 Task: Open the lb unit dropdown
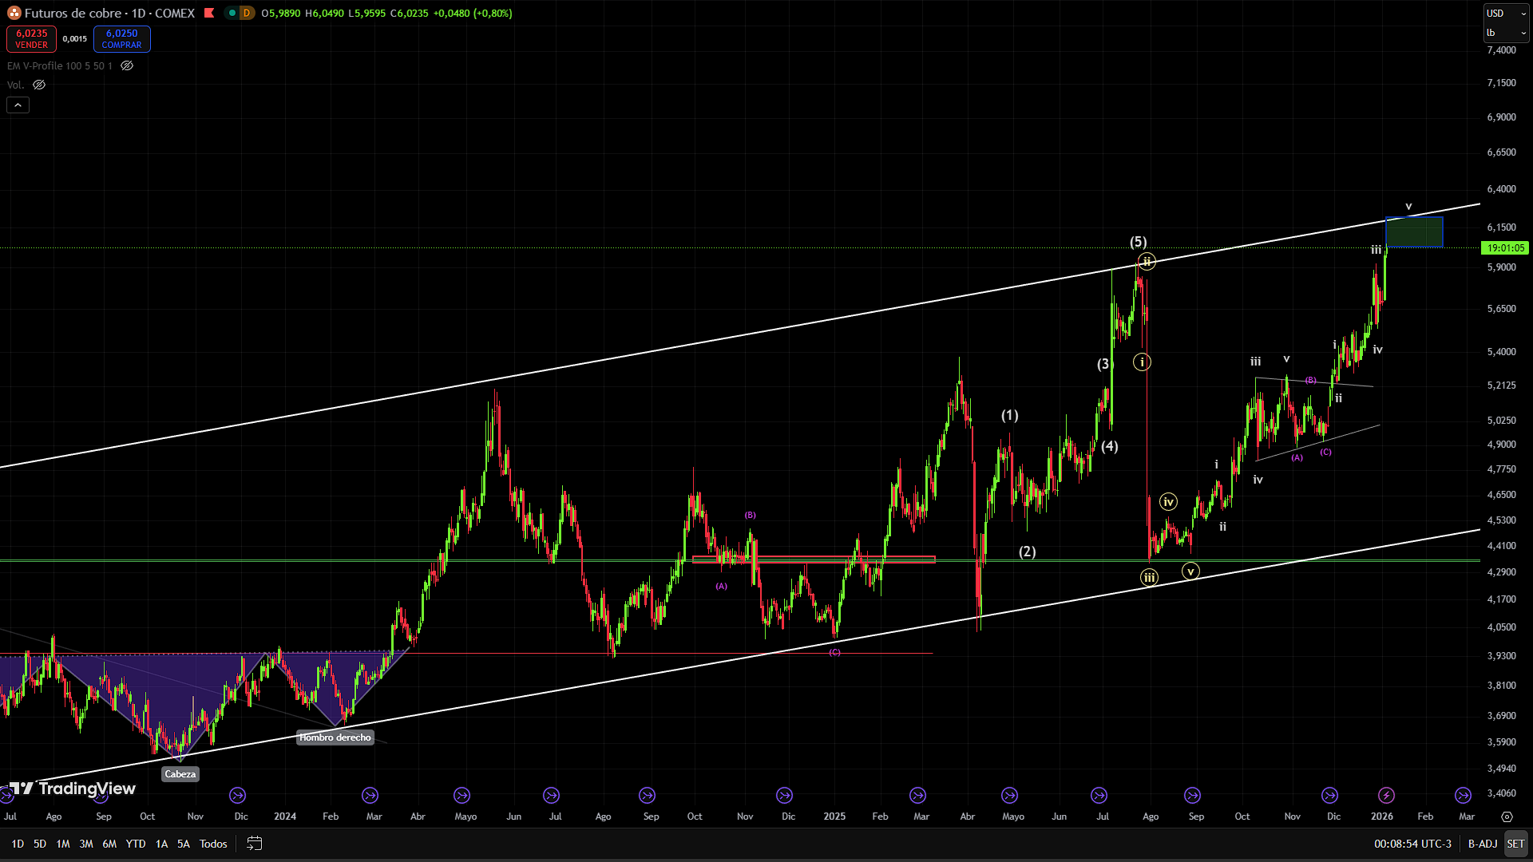tap(1506, 33)
